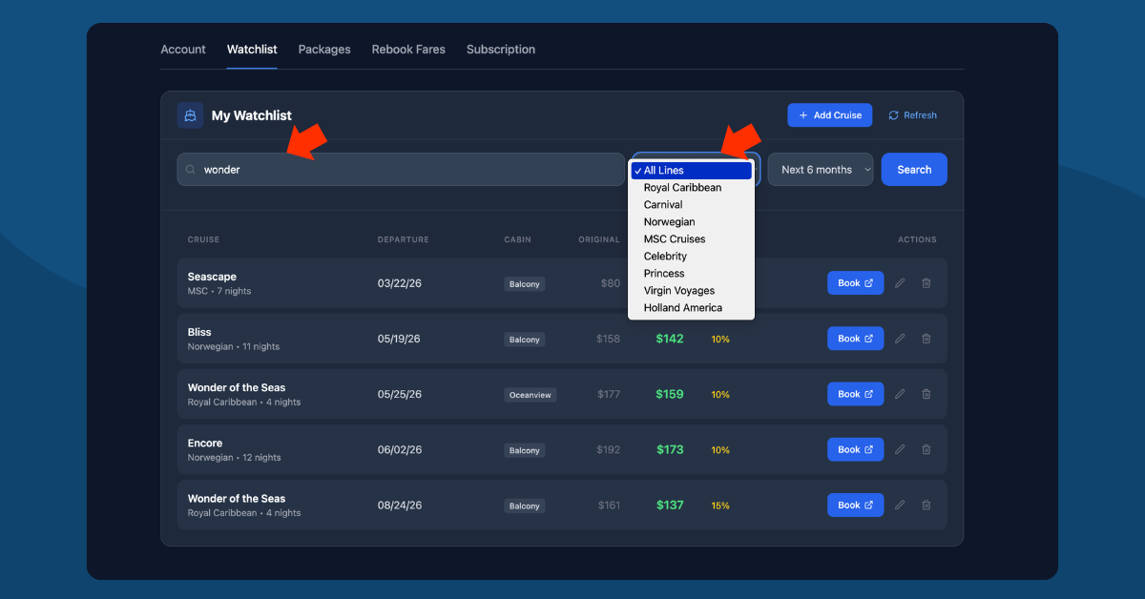Click the trash icon on the 08/24/26 Wonder row
The height and width of the screenshot is (599, 1145).
[x=926, y=505]
